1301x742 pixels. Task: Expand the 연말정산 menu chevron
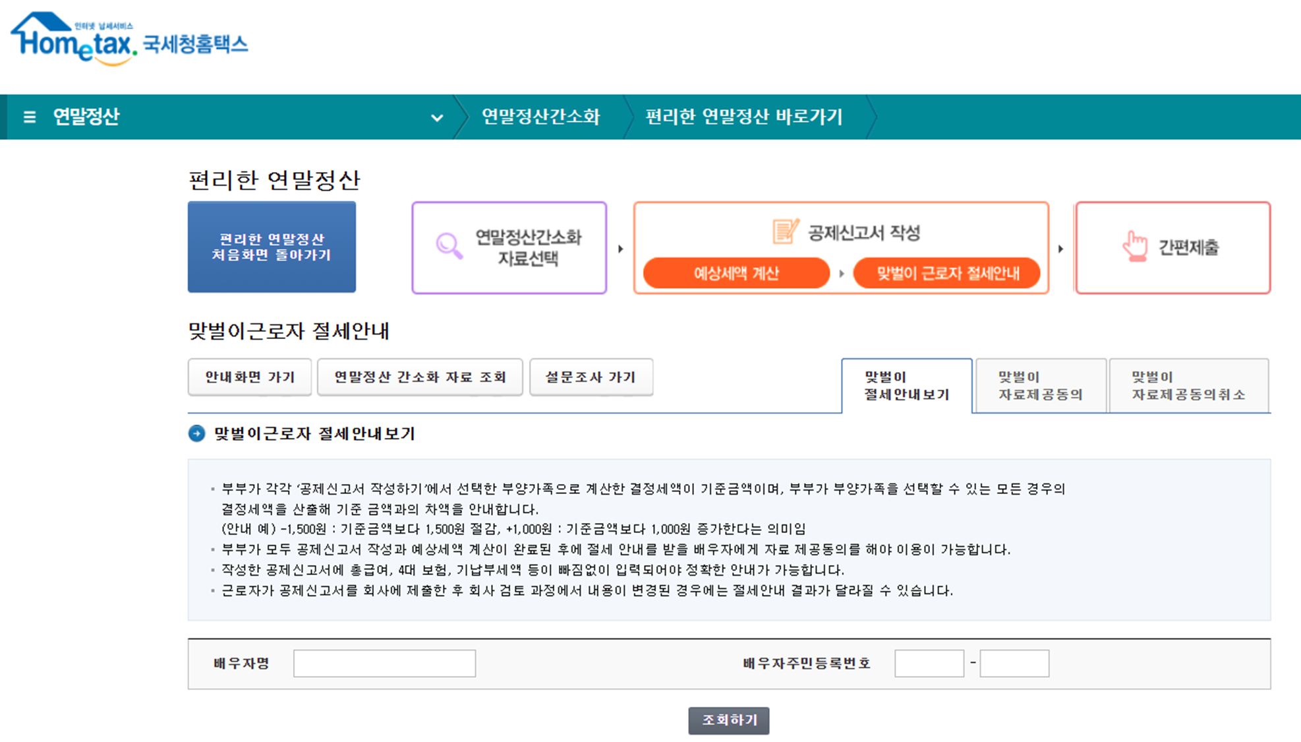[x=437, y=117]
